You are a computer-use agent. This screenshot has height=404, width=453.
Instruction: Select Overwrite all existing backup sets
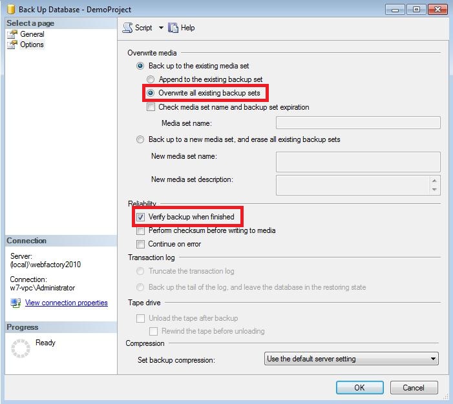(x=151, y=93)
